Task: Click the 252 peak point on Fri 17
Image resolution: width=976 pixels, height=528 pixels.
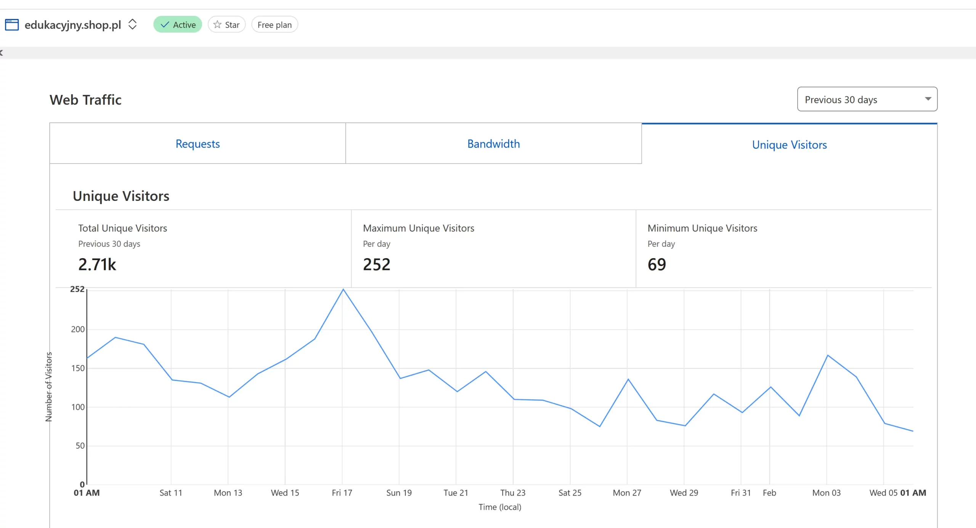Action: [x=343, y=289]
